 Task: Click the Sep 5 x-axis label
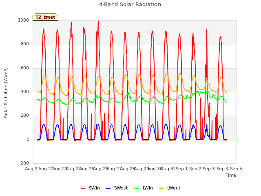pyautogui.click(x=236, y=169)
